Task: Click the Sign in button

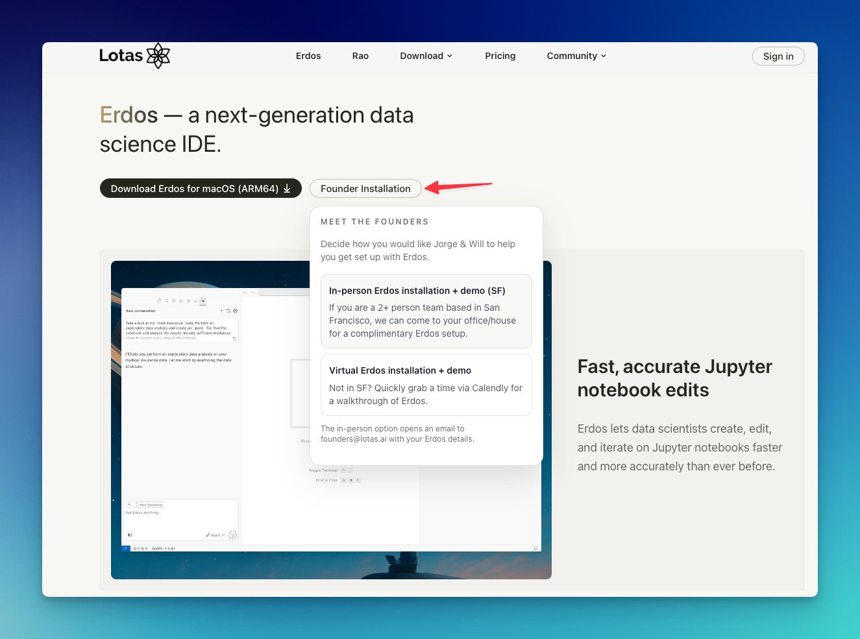Action: click(x=778, y=56)
